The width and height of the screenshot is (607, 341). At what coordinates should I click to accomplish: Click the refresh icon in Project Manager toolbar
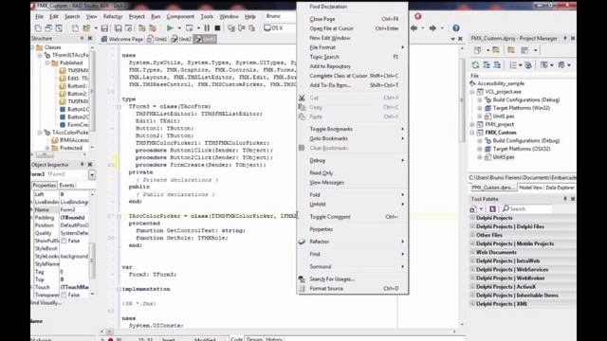tap(475, 65)
